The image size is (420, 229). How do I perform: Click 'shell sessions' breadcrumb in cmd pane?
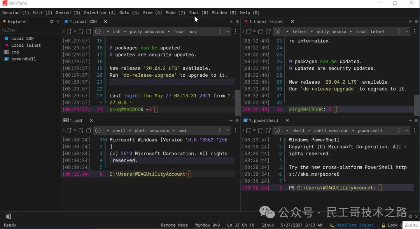coord(152,130)
